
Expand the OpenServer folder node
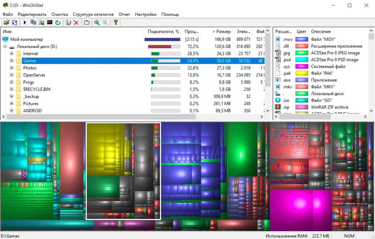[x=11, y=75]
